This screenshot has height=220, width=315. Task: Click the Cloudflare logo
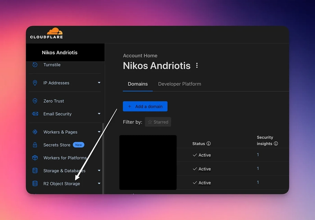tap(46, 33)
